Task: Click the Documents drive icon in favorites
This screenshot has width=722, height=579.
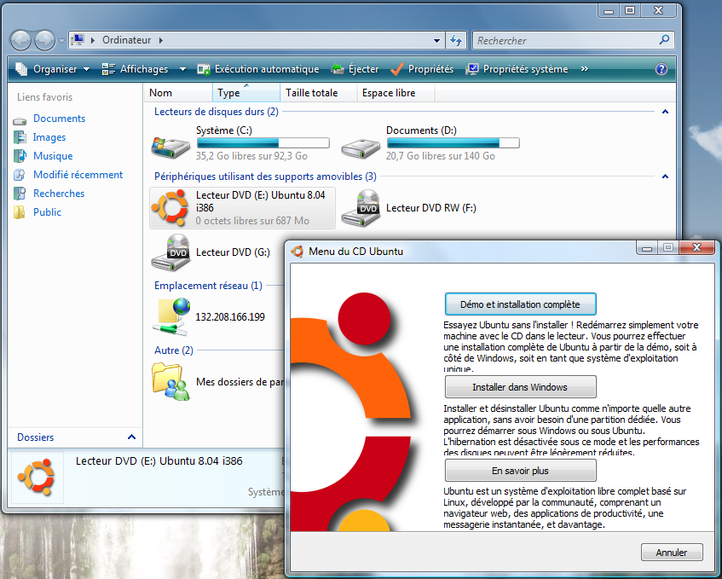Action: point(20,121)
